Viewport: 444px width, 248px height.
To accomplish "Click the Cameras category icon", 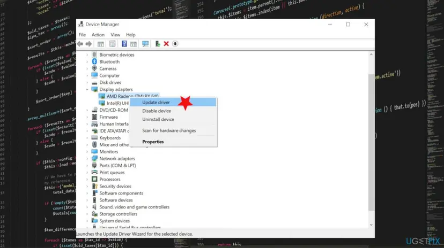I will coord(94,68).
